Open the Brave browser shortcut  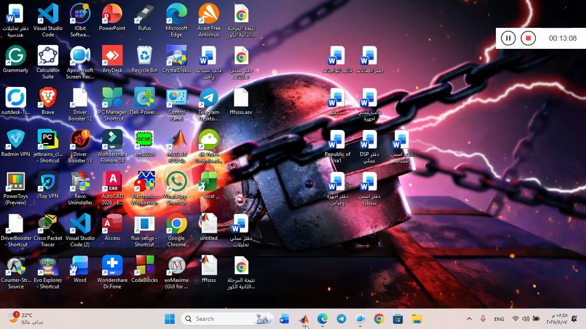point(48,102)
